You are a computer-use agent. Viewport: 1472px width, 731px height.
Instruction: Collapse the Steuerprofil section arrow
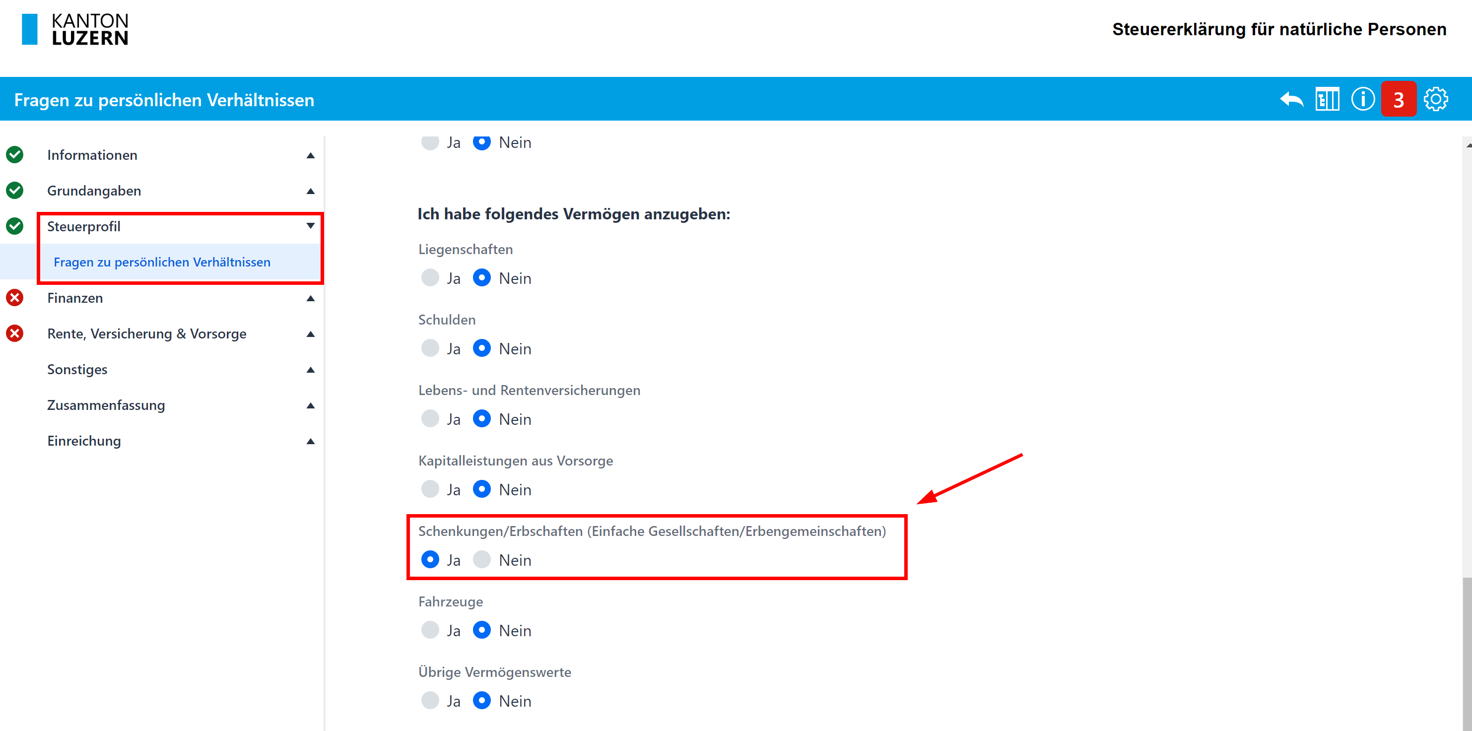(310, 226)
